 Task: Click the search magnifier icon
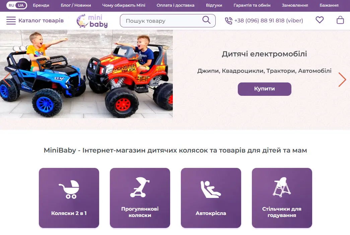pos(206,20)
